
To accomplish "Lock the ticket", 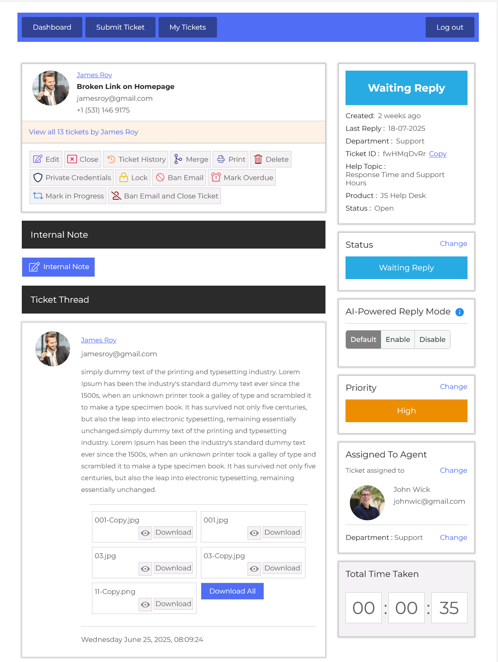I will coord(133,177).
